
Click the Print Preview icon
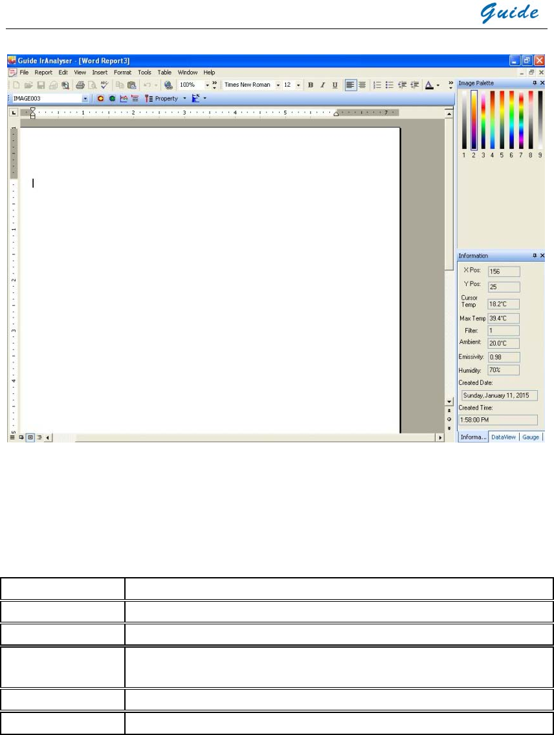click(93, 85)
